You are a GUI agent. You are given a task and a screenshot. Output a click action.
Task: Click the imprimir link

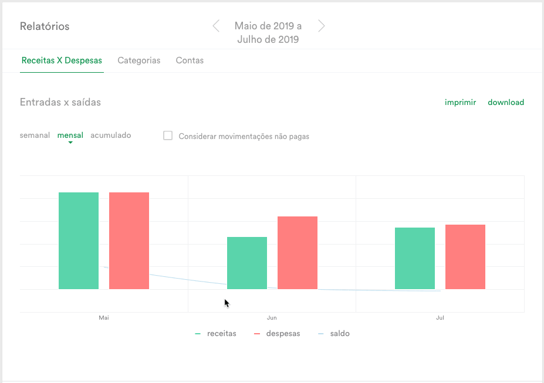coord(460,102)
